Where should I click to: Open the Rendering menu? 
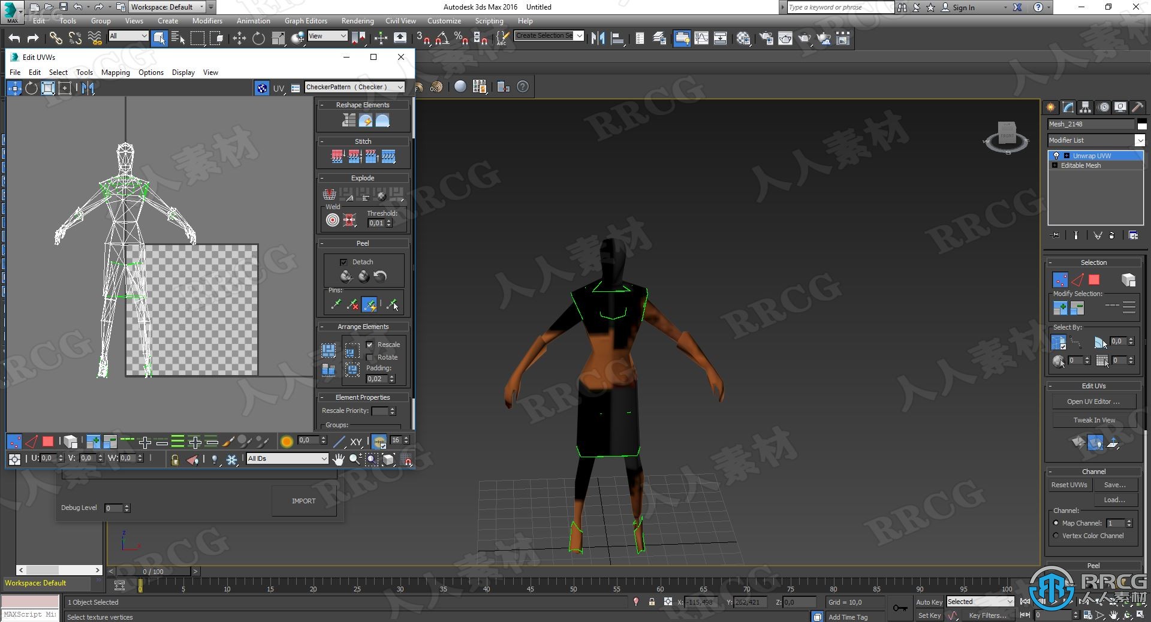pyautogui.click(x=357, y=20)
